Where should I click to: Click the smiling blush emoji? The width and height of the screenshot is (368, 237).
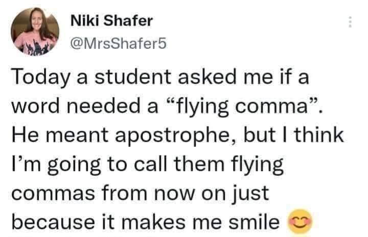pyautogui.click(x=301, y=221)
